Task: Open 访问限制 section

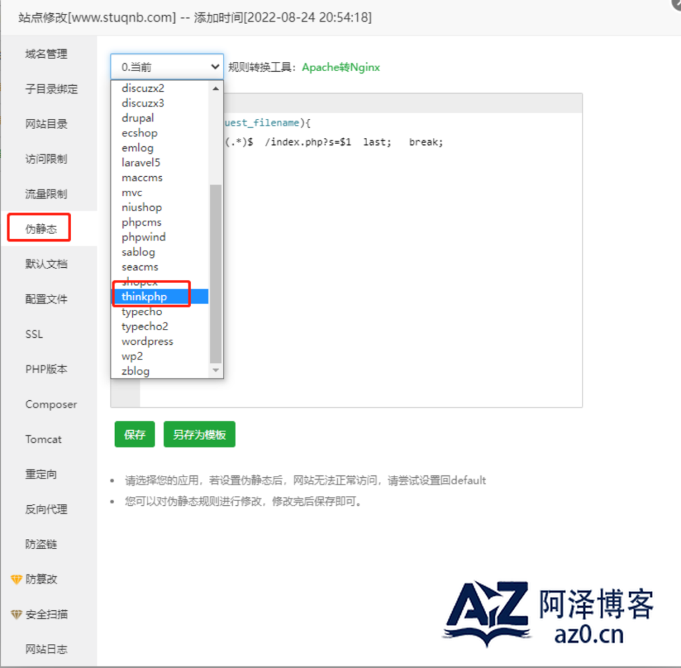Action: click(47, 159)
